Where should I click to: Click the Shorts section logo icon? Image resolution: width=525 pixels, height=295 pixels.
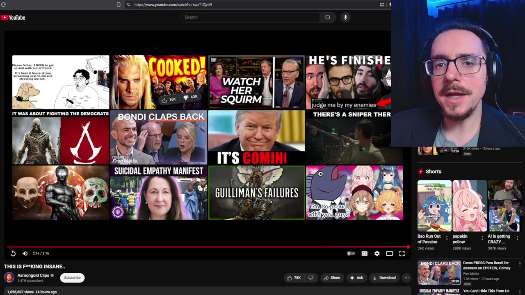pyautogui.click(x=420, y=172)
